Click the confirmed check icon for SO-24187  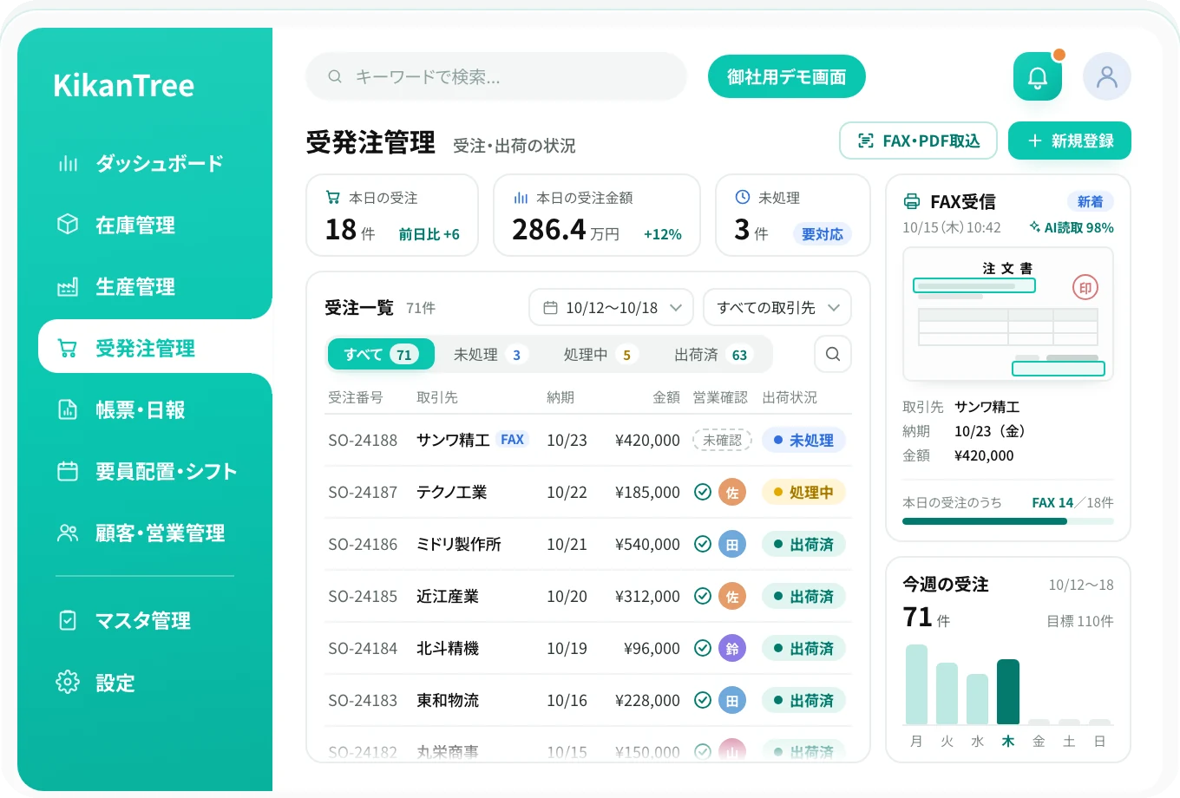pos(703,492)
